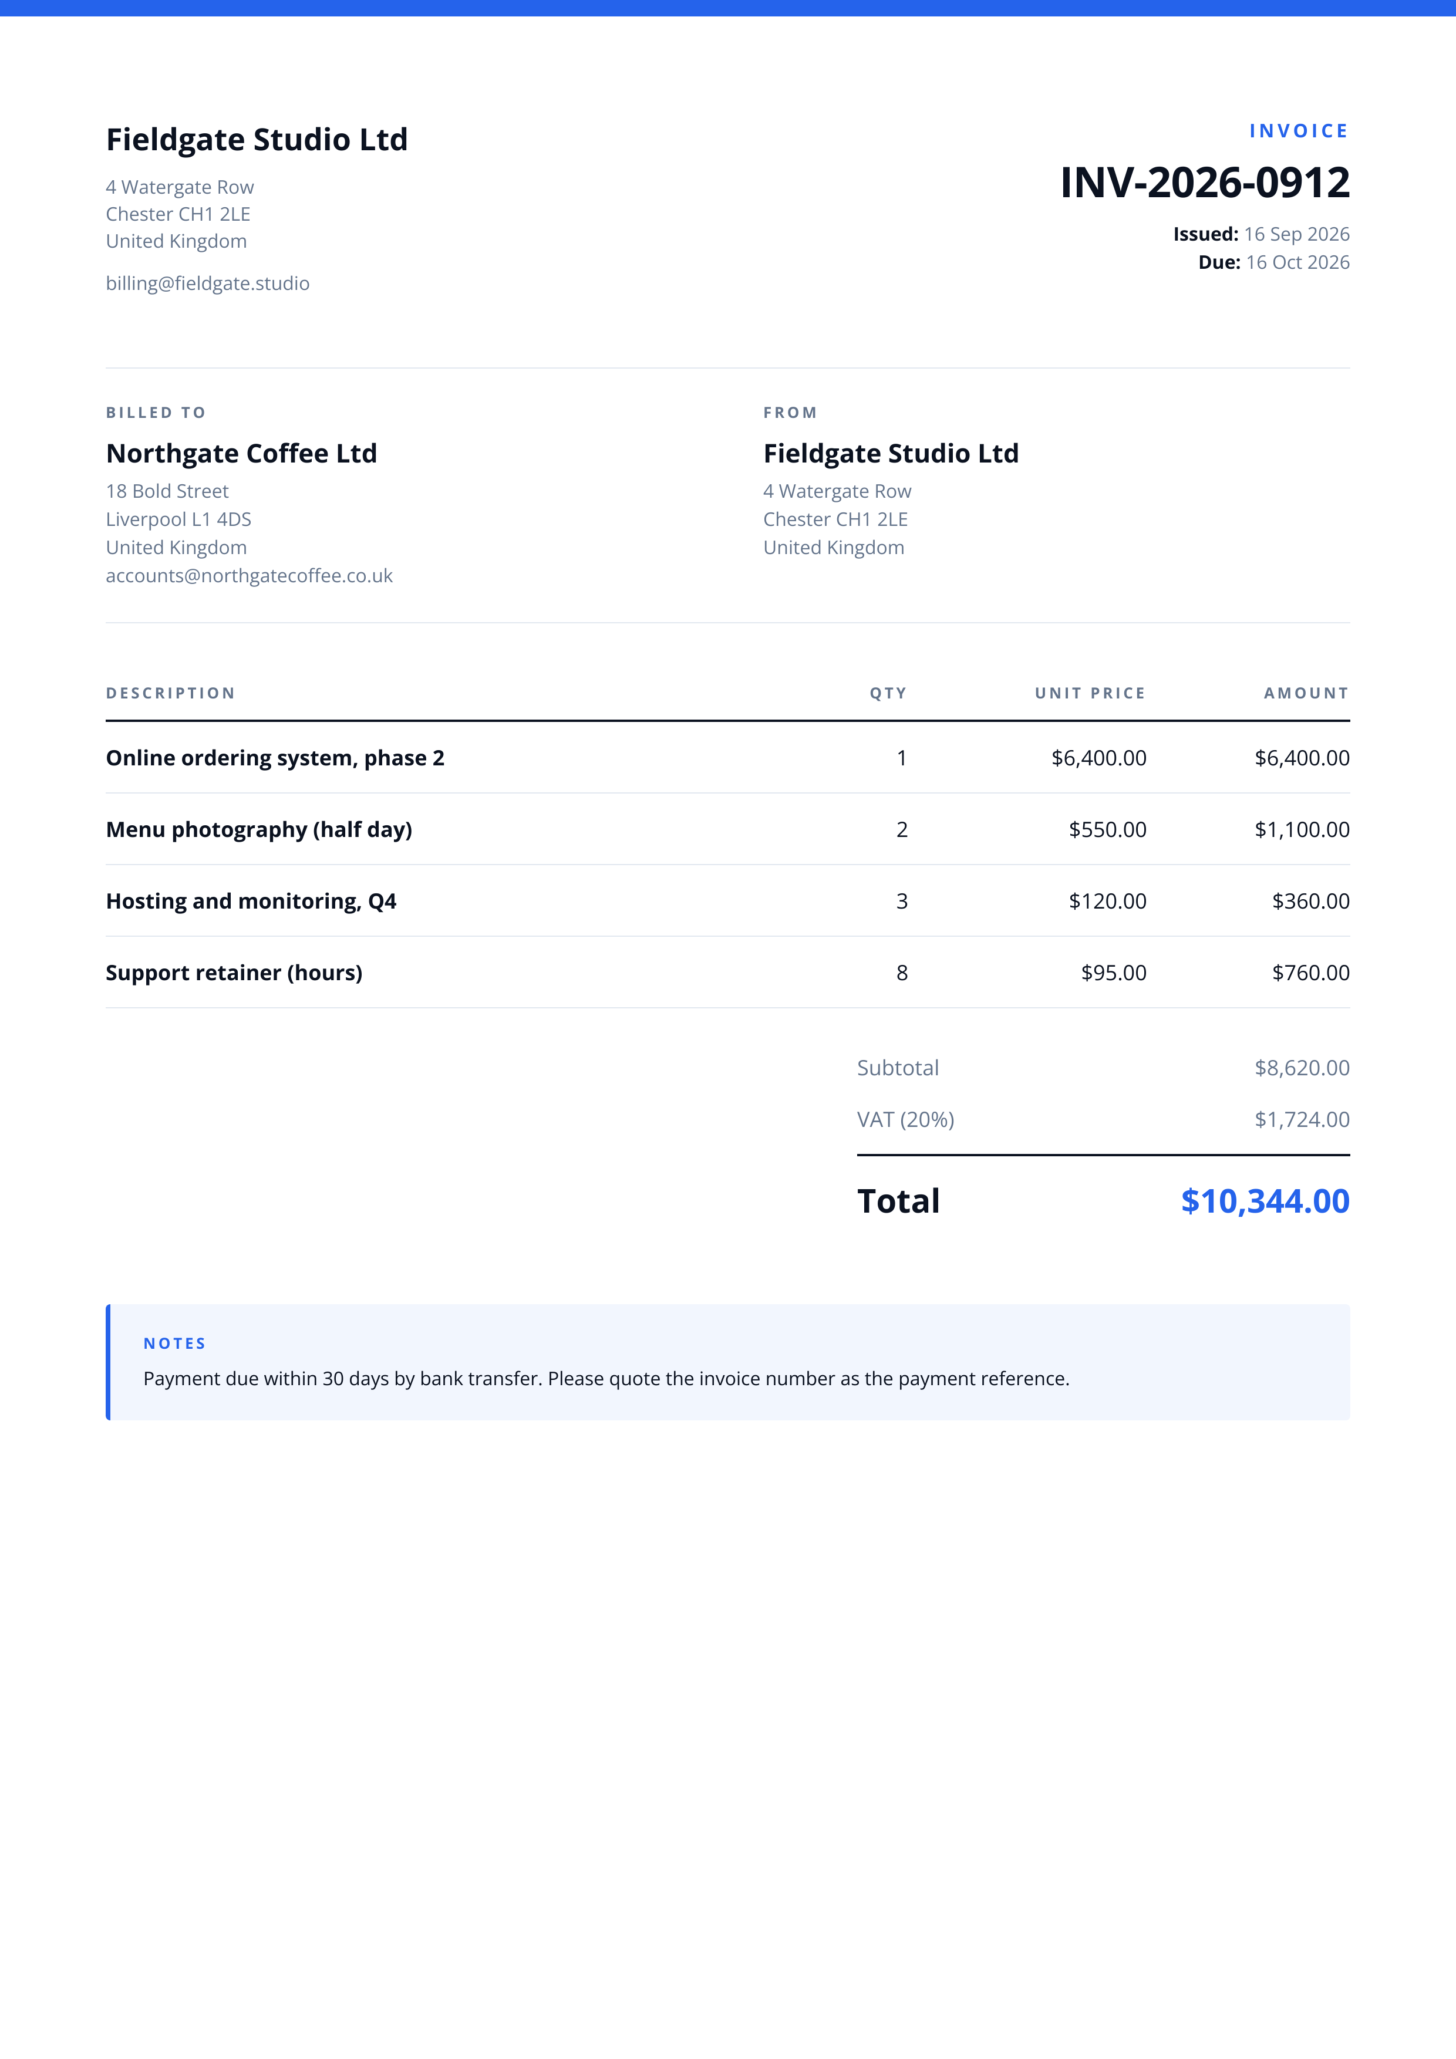Screen dimensions: 1456x2059
Task: Select header address line Chester CH1 2LE
Action: 178,214
